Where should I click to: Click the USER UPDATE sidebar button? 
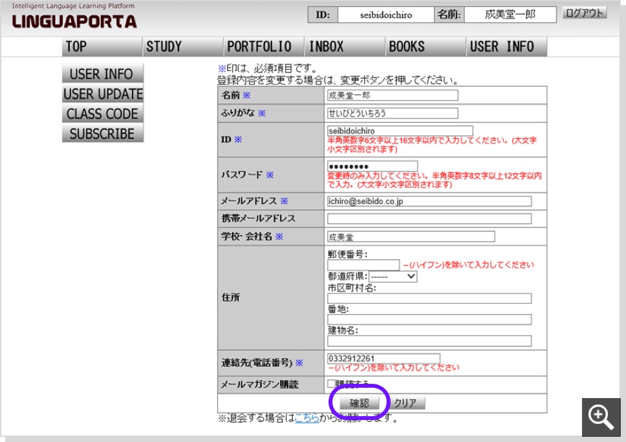click(x=102, y=94)
